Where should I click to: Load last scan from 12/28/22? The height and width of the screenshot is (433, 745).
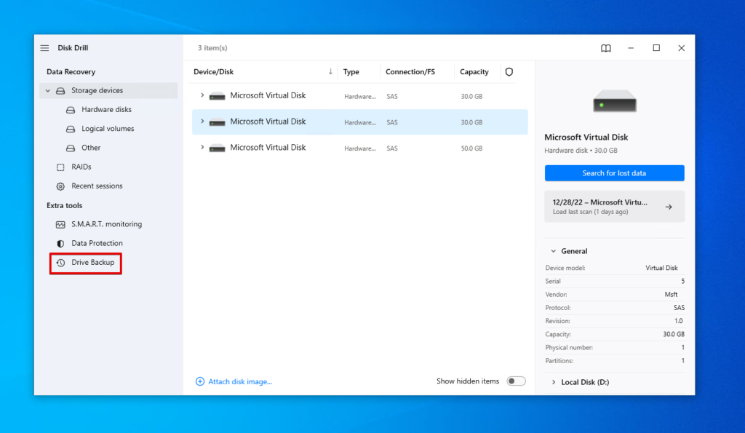(614, 206)
